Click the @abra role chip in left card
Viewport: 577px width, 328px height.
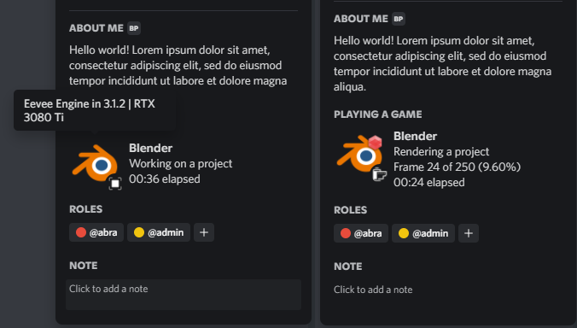96,232
